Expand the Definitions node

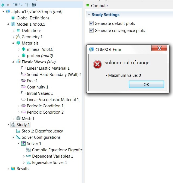coord(13,31)
